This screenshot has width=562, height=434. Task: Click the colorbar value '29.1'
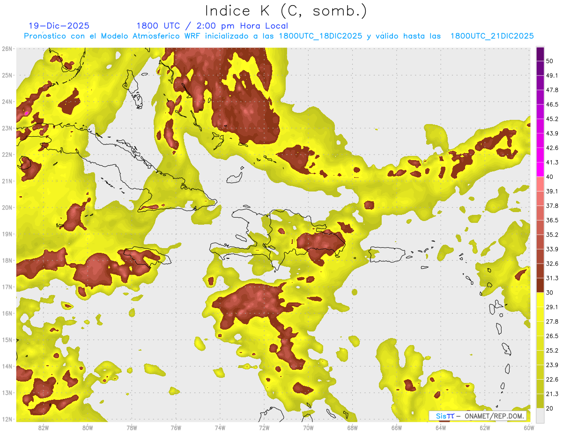552,307
